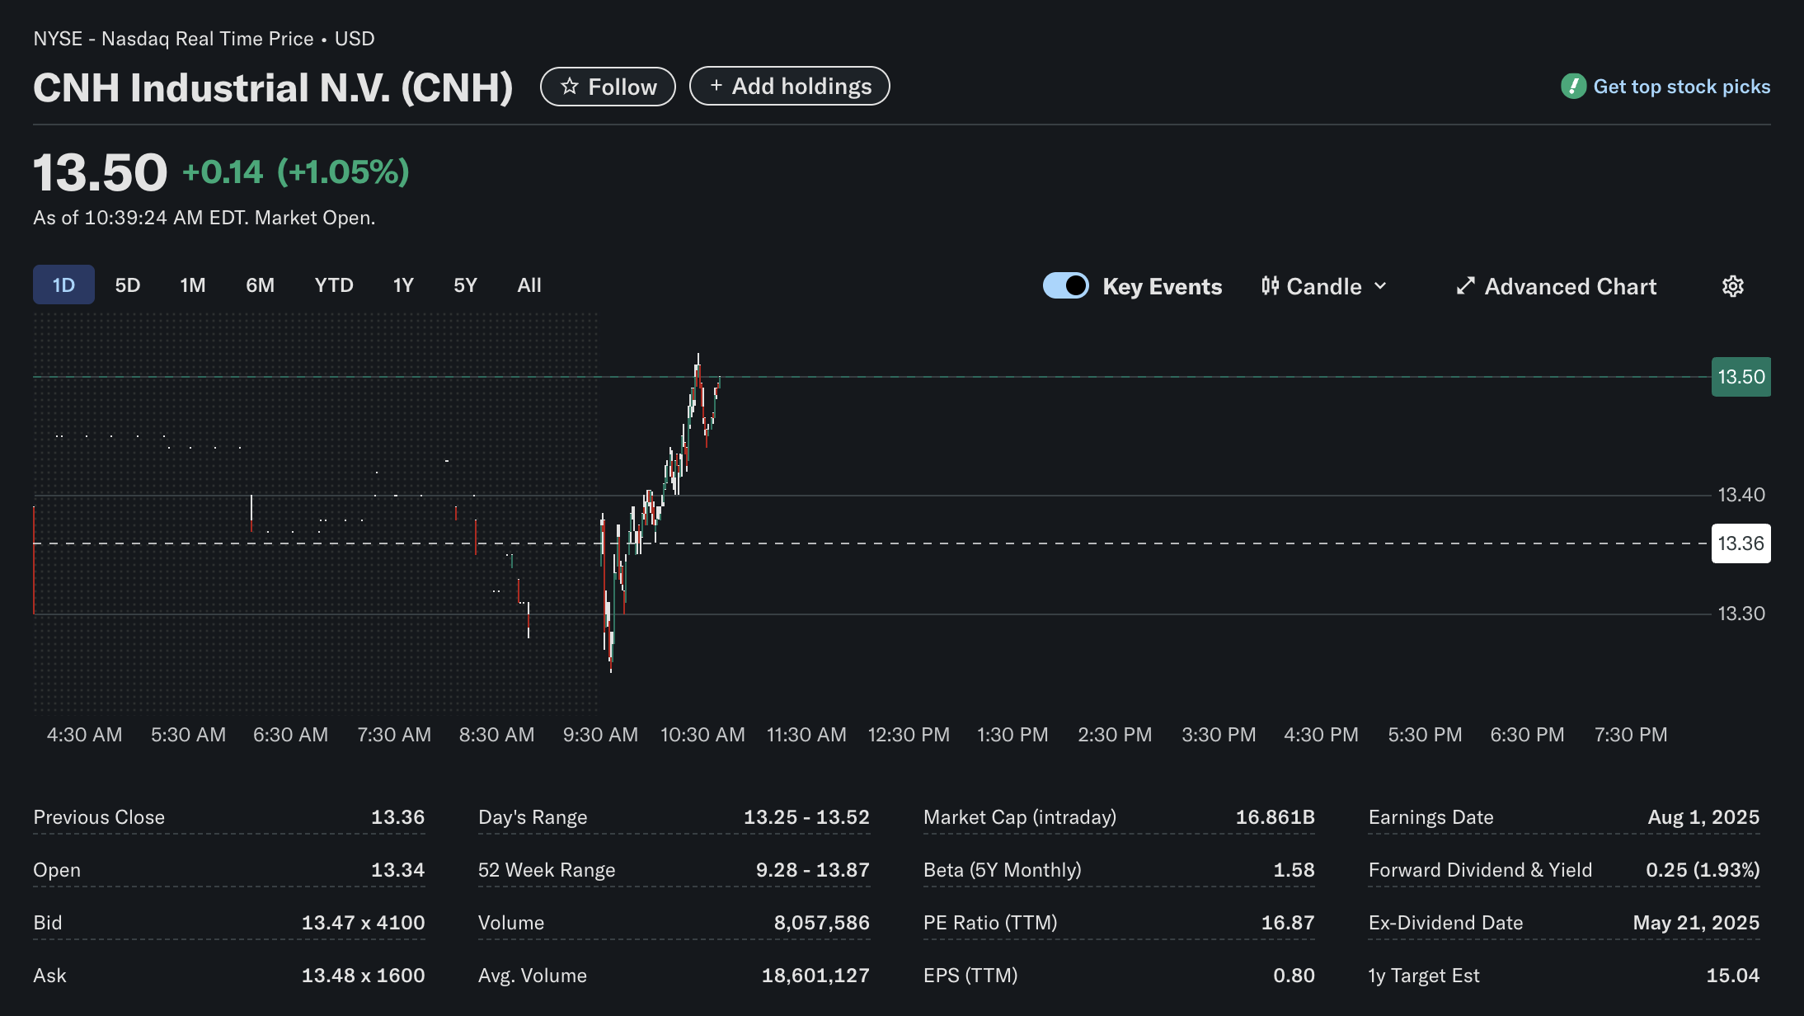
Task: Click the 1y Target Est label
Action: pos(1424,976)
